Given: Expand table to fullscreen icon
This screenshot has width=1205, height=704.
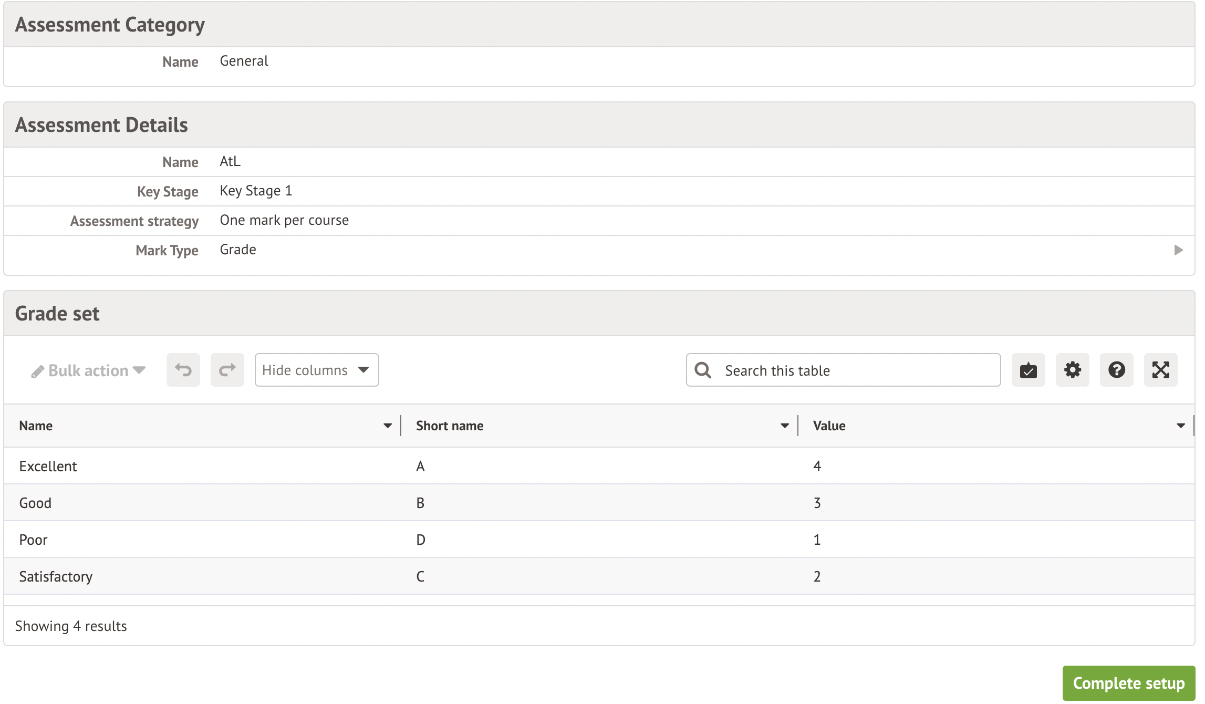Looking at the screenshot, I should tap(1160, 370).
